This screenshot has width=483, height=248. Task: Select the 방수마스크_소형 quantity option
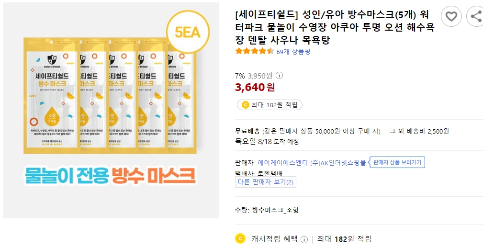tap(275, 210)
